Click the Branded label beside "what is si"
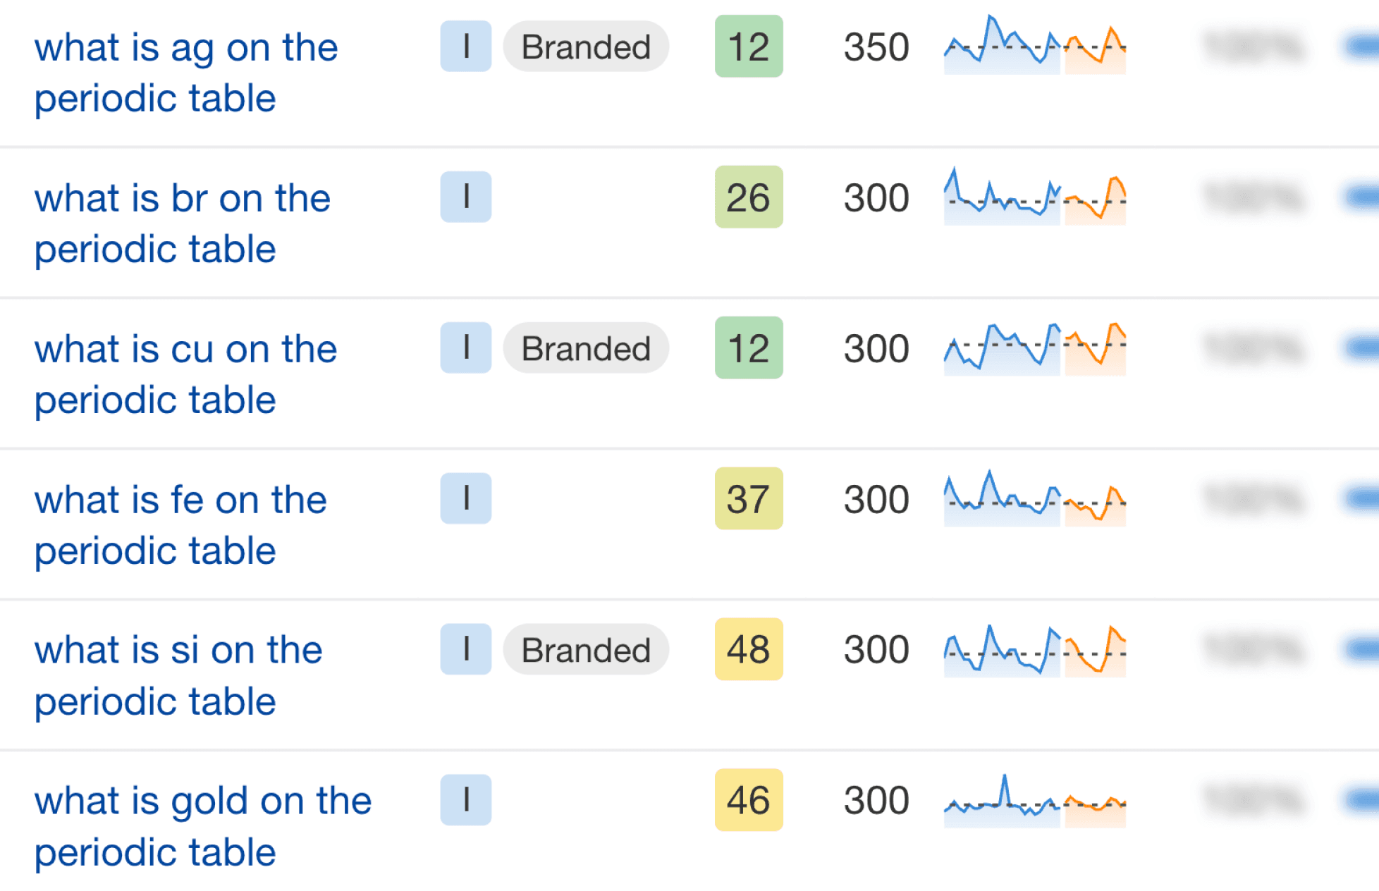 click(x=585, y=649)
